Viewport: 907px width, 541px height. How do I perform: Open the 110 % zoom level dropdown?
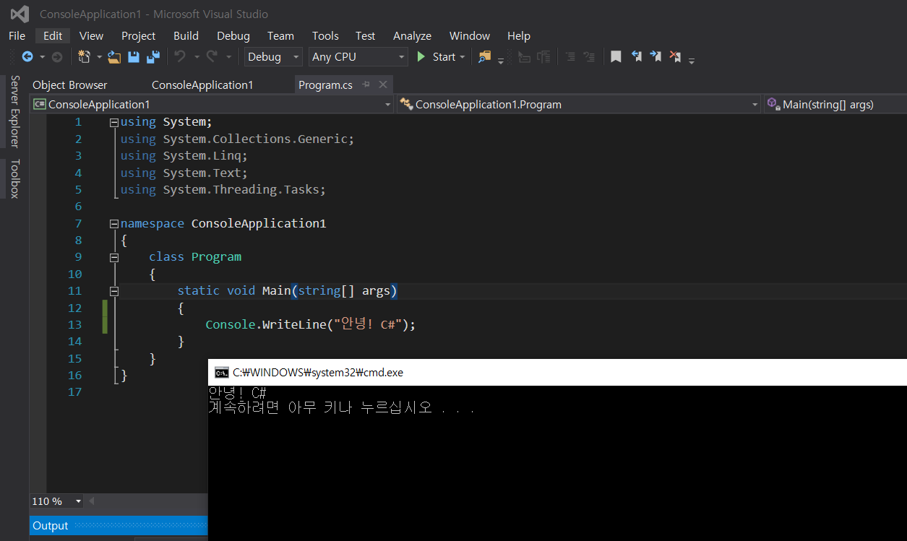(78, 501)
